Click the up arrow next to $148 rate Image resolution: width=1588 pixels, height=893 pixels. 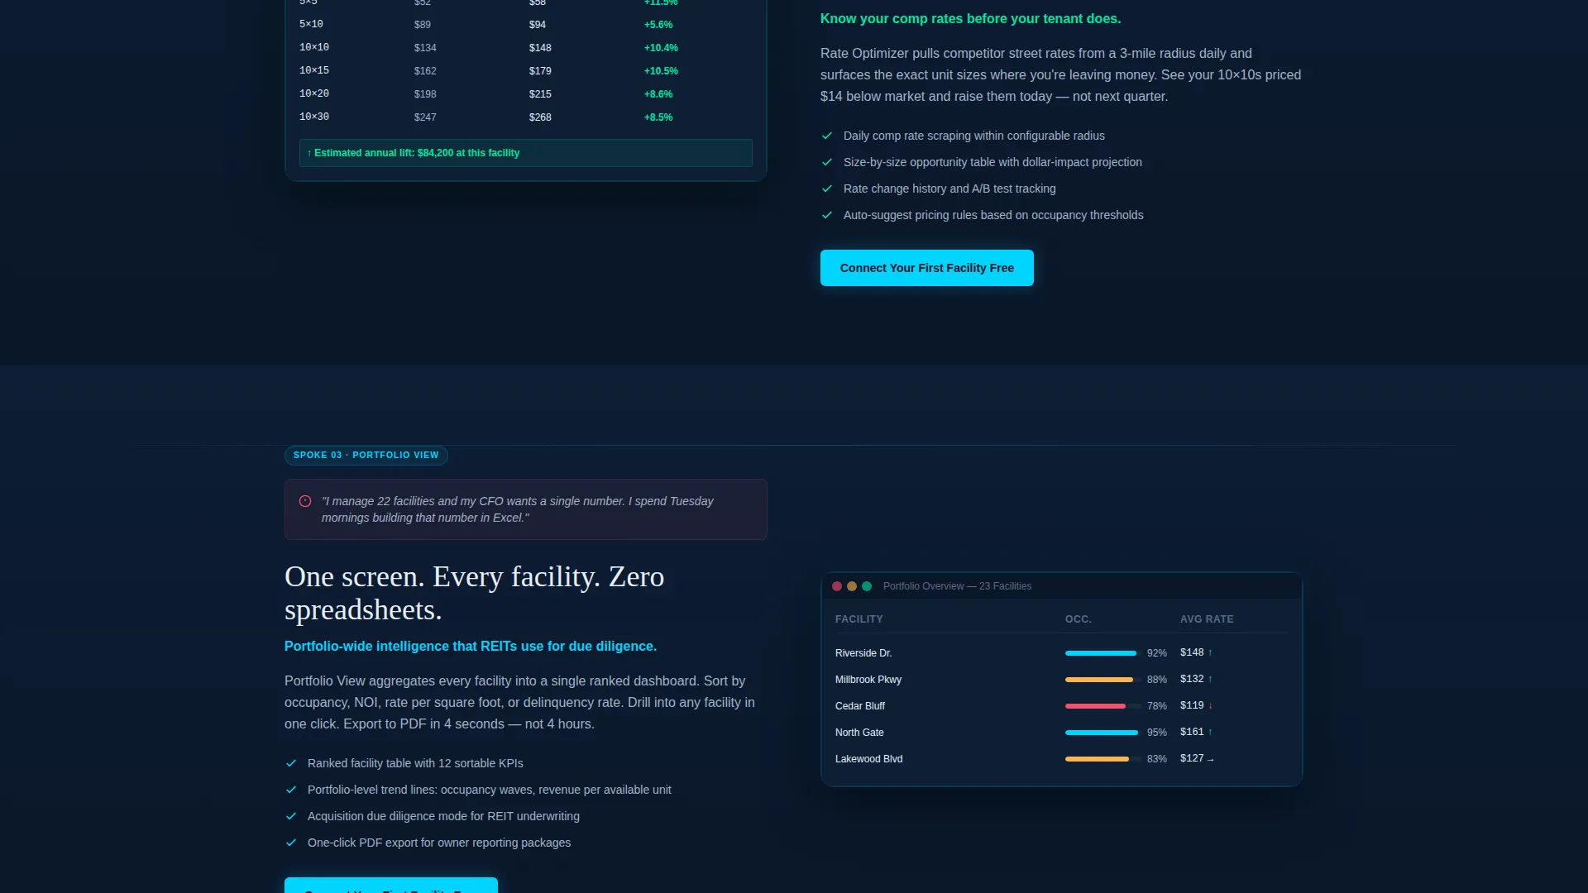pos(1210,652)
